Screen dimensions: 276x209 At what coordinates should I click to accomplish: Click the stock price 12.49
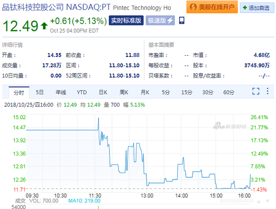(21, 26)
